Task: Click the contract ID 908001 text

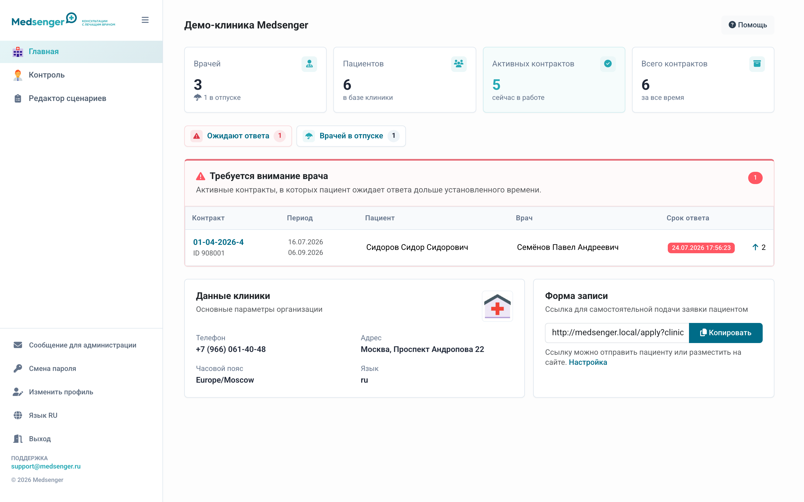Action: click(209, 253)
